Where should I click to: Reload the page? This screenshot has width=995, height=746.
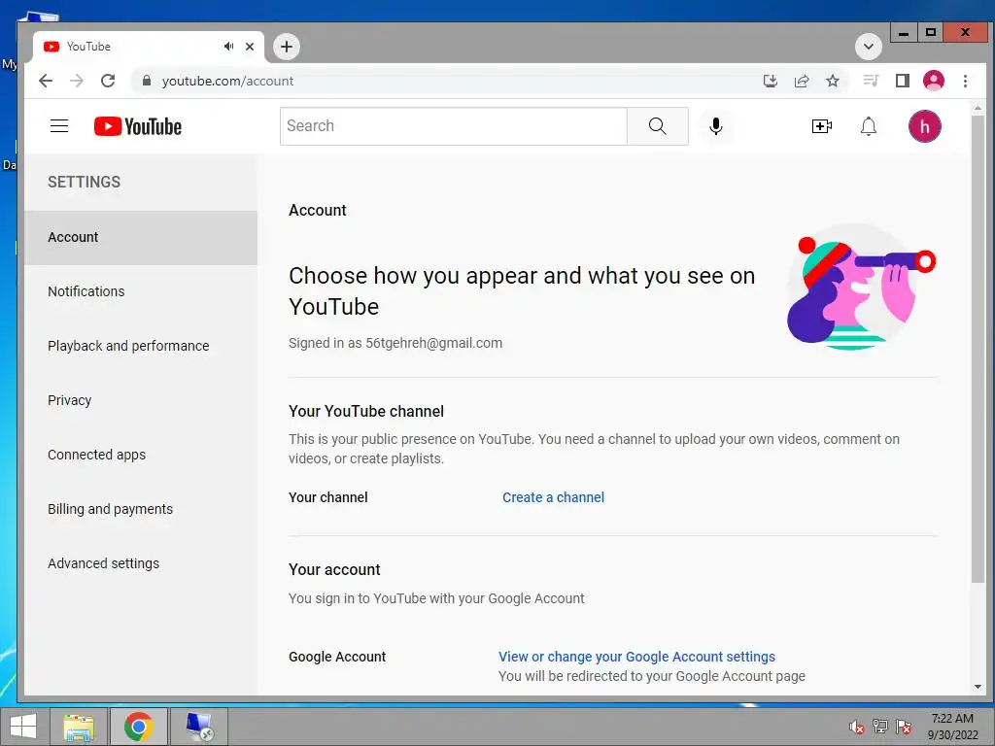coord(108,81)
